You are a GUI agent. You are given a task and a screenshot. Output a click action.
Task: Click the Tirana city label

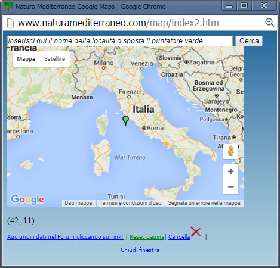tap(222, 138)
